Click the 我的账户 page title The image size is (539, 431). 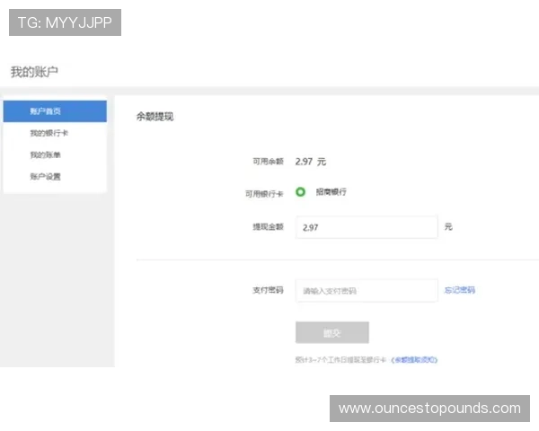click(x=34, y=72)
